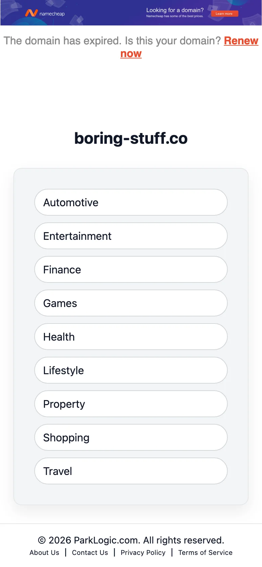Screen dimensions: 262x567
Task: Click the ParkLogic.com copyright text
Action: pyautogui.click(x=131, y=540)
